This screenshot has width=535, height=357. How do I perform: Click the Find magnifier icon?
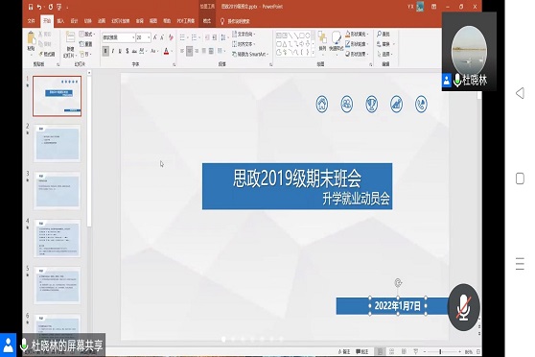(x=380, y=34)
